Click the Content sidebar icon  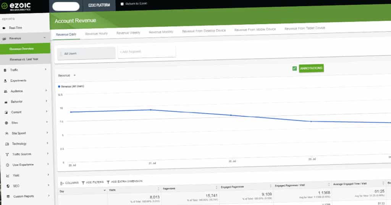pos(6,112)
